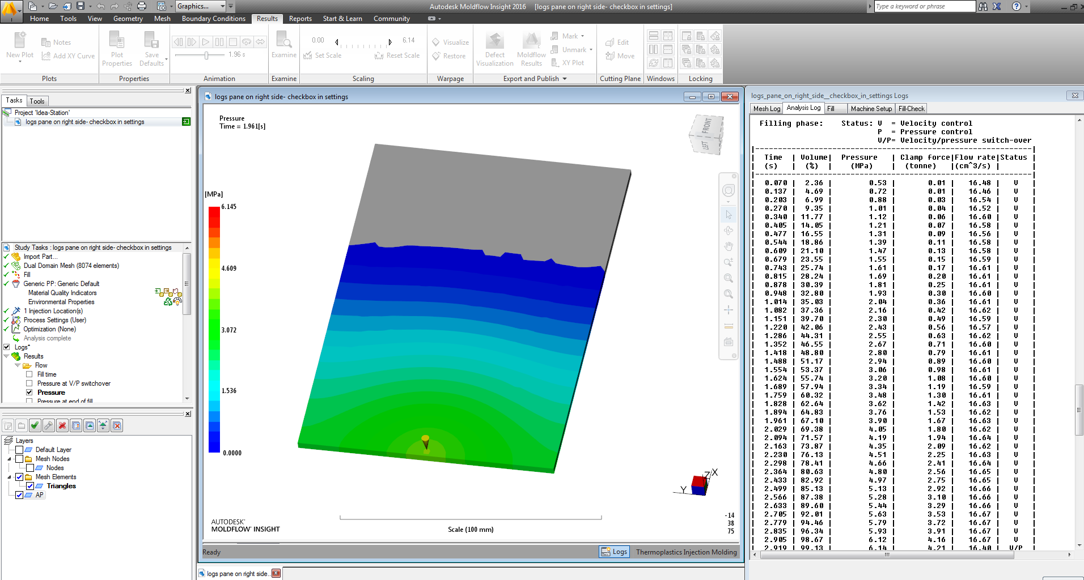Click the flashlight icon in layers toolbar
This screenshot has width=1084, height=580.
(x=49, y=425)
